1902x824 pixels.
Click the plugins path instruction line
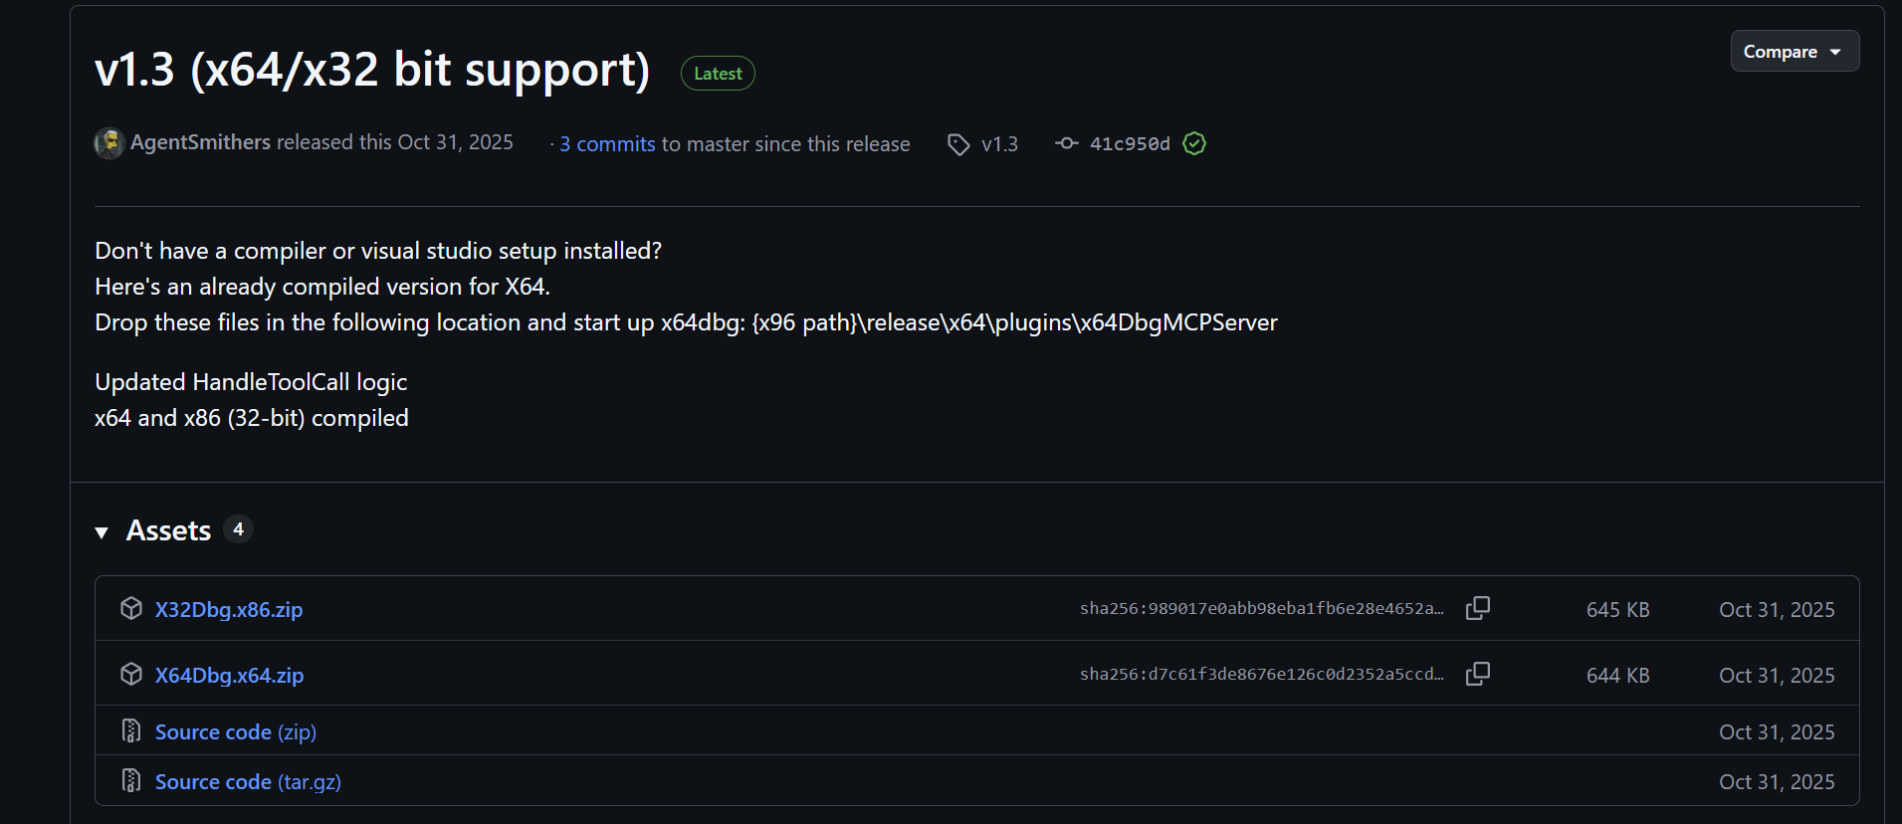point(686,322)
